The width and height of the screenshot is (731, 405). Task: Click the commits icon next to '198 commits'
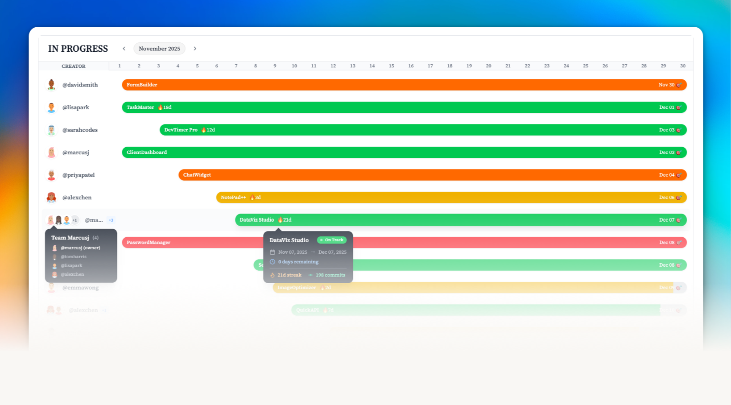pyautogui.click(x=311, y=275)
